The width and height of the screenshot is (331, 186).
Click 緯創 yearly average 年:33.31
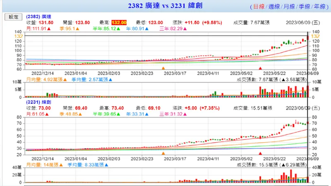137,114
